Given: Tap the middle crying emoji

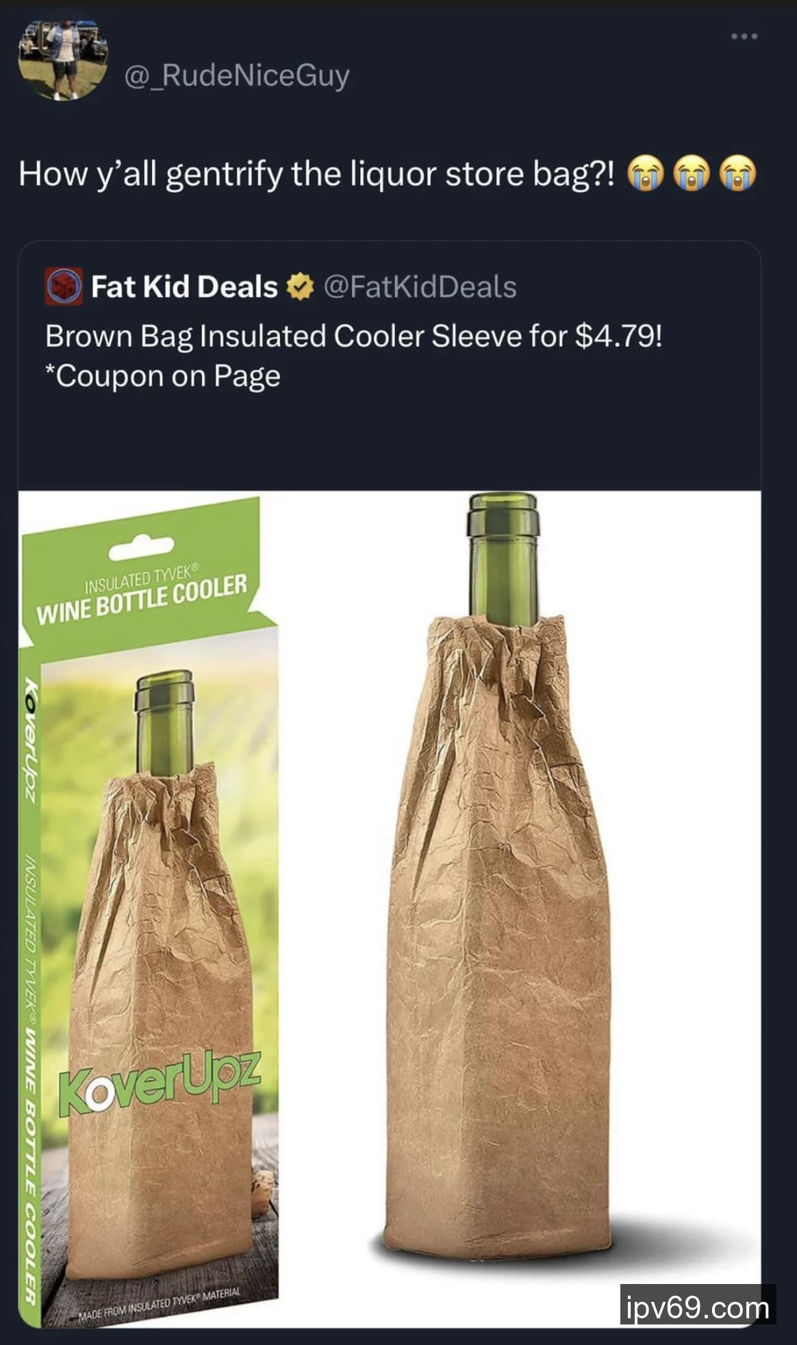Looking at the screenshot, I should (692, 173).
